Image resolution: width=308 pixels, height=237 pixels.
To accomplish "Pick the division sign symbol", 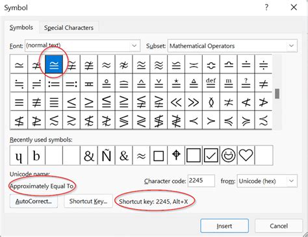I will [263, 64].
